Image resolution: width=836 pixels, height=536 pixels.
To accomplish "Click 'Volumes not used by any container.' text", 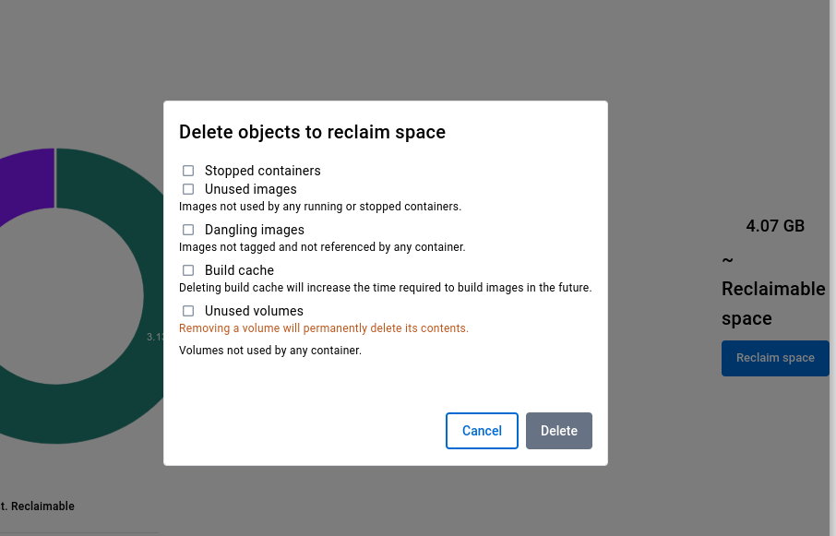I will tap(270, 351).
